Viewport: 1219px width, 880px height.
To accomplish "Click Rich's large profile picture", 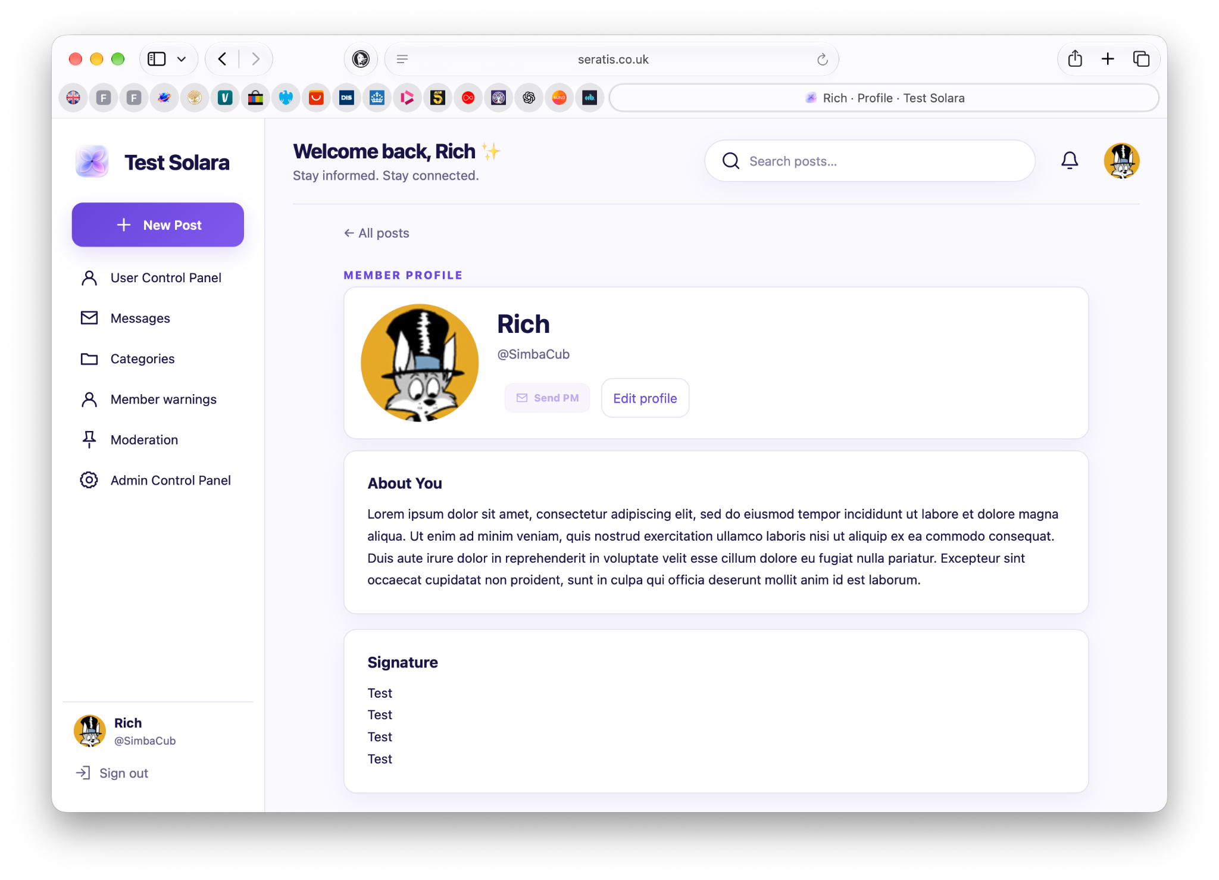I will (420, 363).
